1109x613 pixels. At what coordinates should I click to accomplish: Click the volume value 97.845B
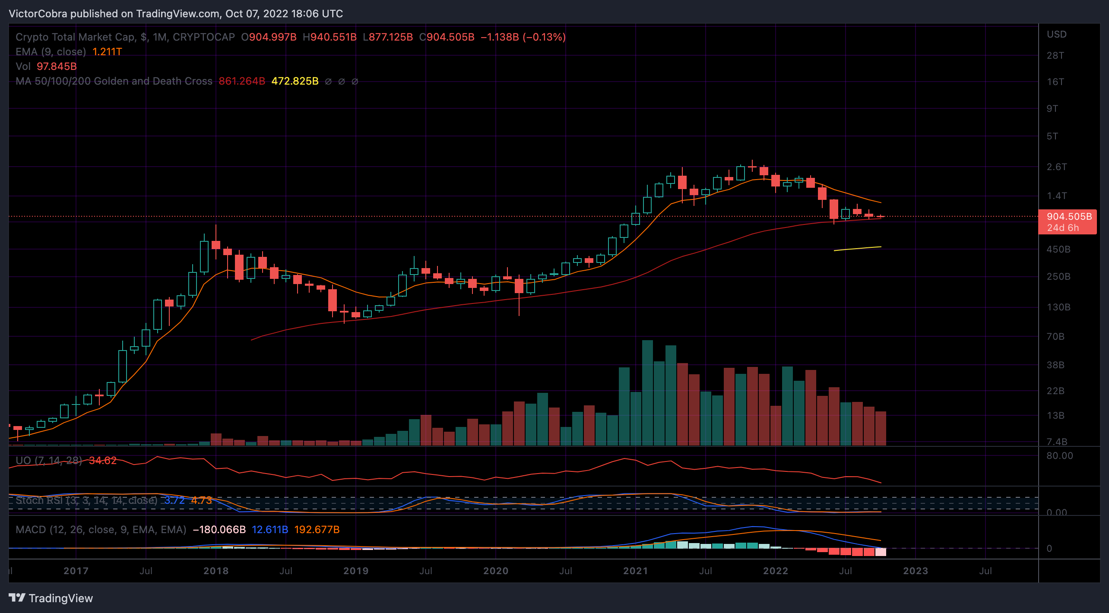coord(57,66)
